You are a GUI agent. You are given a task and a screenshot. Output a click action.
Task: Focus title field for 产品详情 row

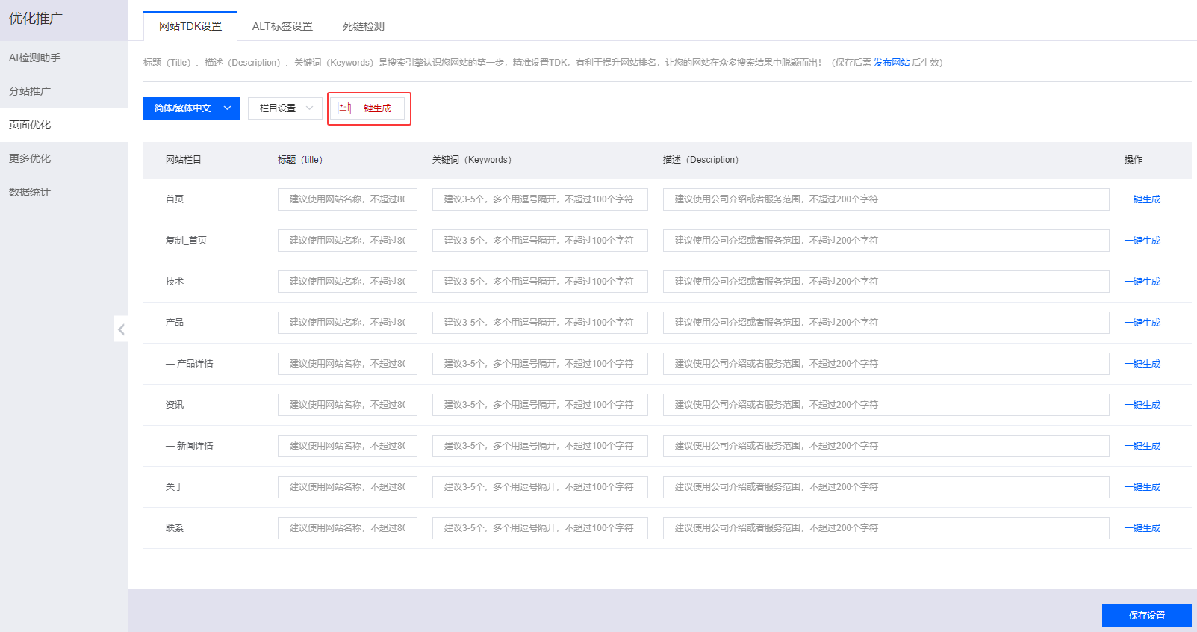[x=347, y=364]
